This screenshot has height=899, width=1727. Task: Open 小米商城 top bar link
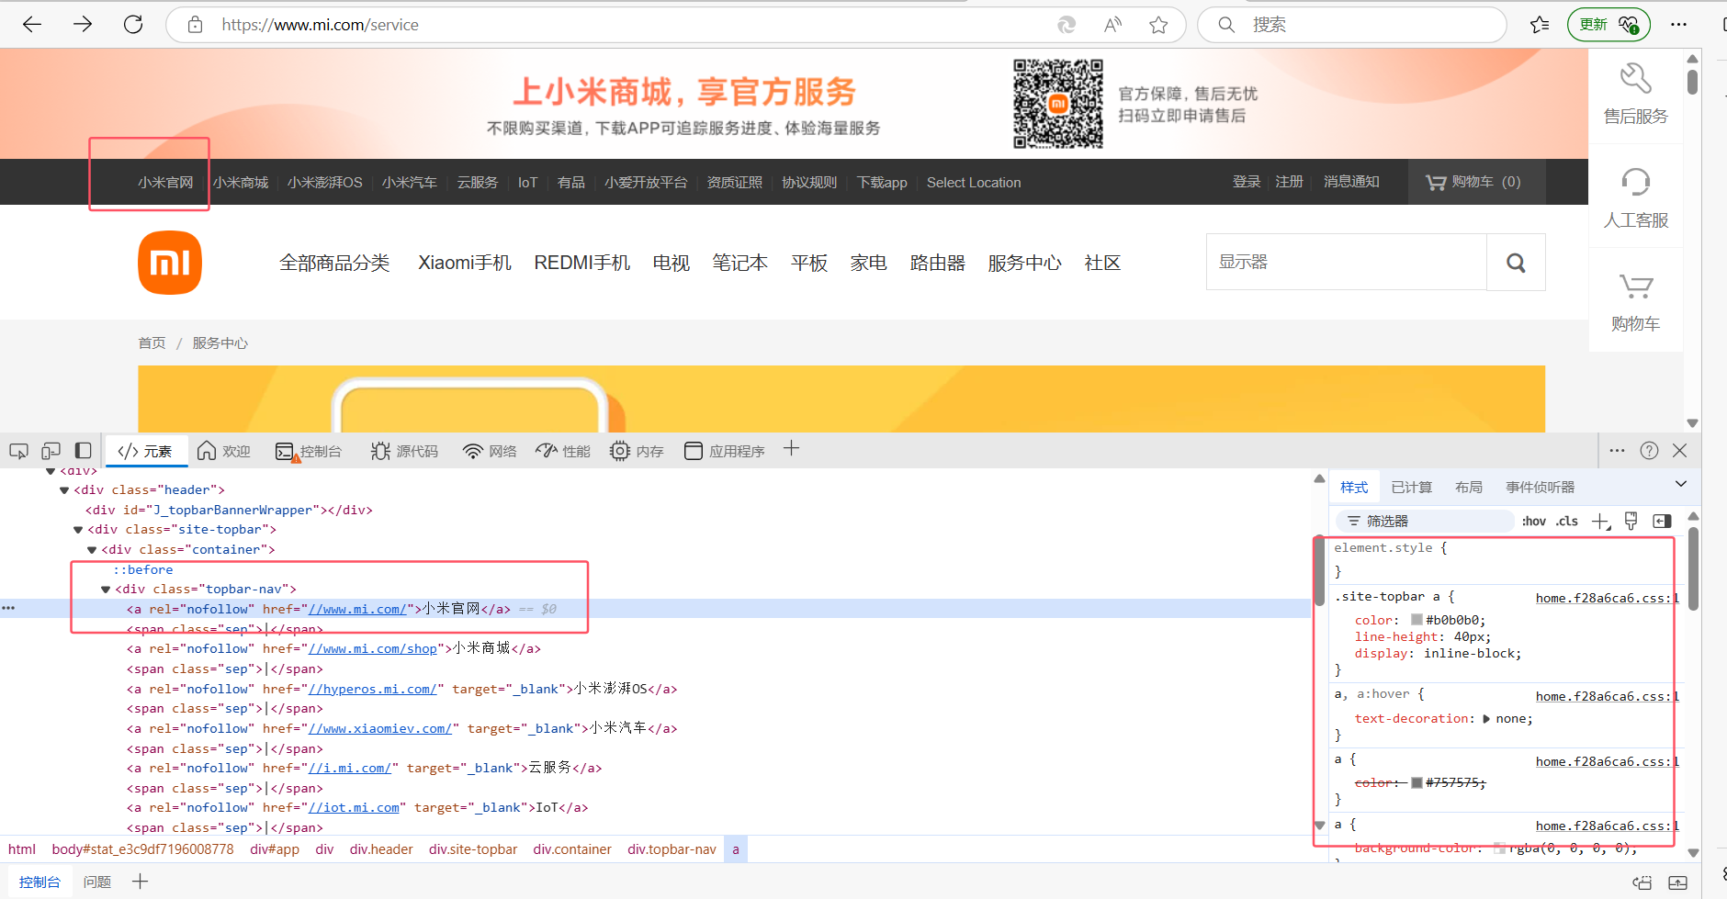click(x=241, y=182)
